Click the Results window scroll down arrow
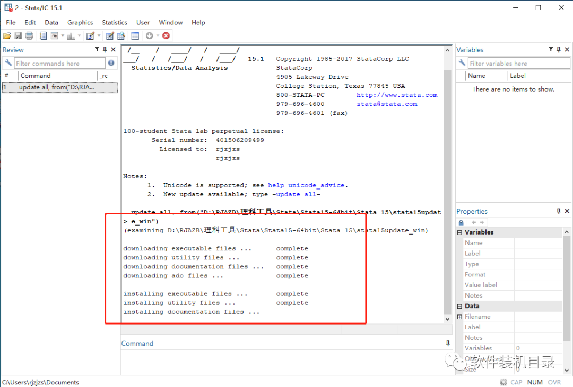 pos(448,319)
